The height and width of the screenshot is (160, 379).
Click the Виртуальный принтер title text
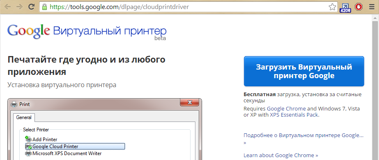tap(110, 32)
